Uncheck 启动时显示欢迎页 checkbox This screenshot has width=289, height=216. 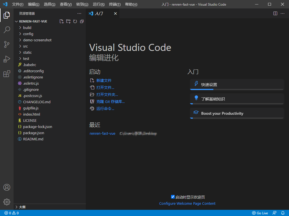(x=173, y=197)
